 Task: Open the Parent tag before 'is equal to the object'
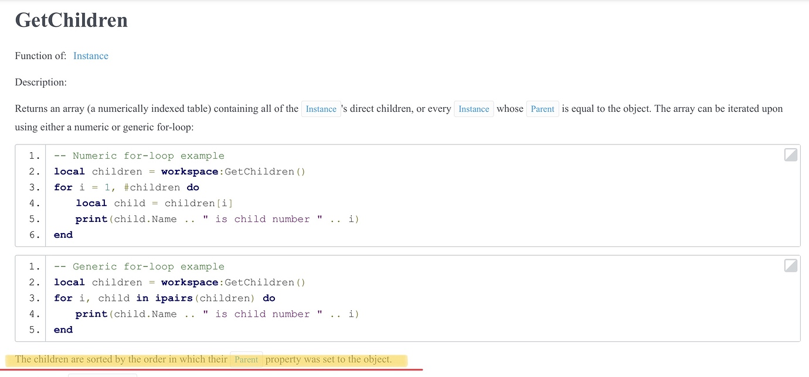[x=542, y=109]
